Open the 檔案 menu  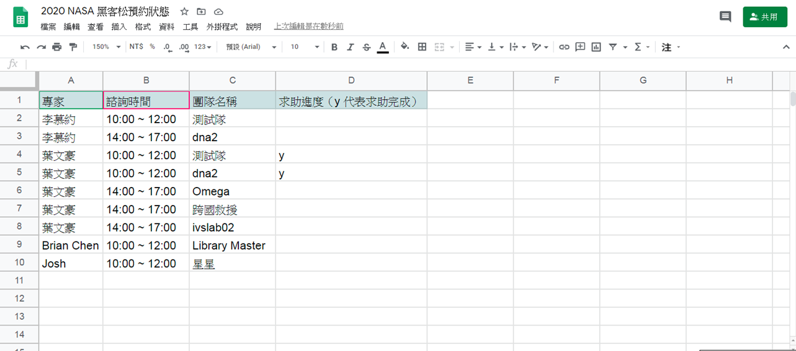tap(48, 27)
